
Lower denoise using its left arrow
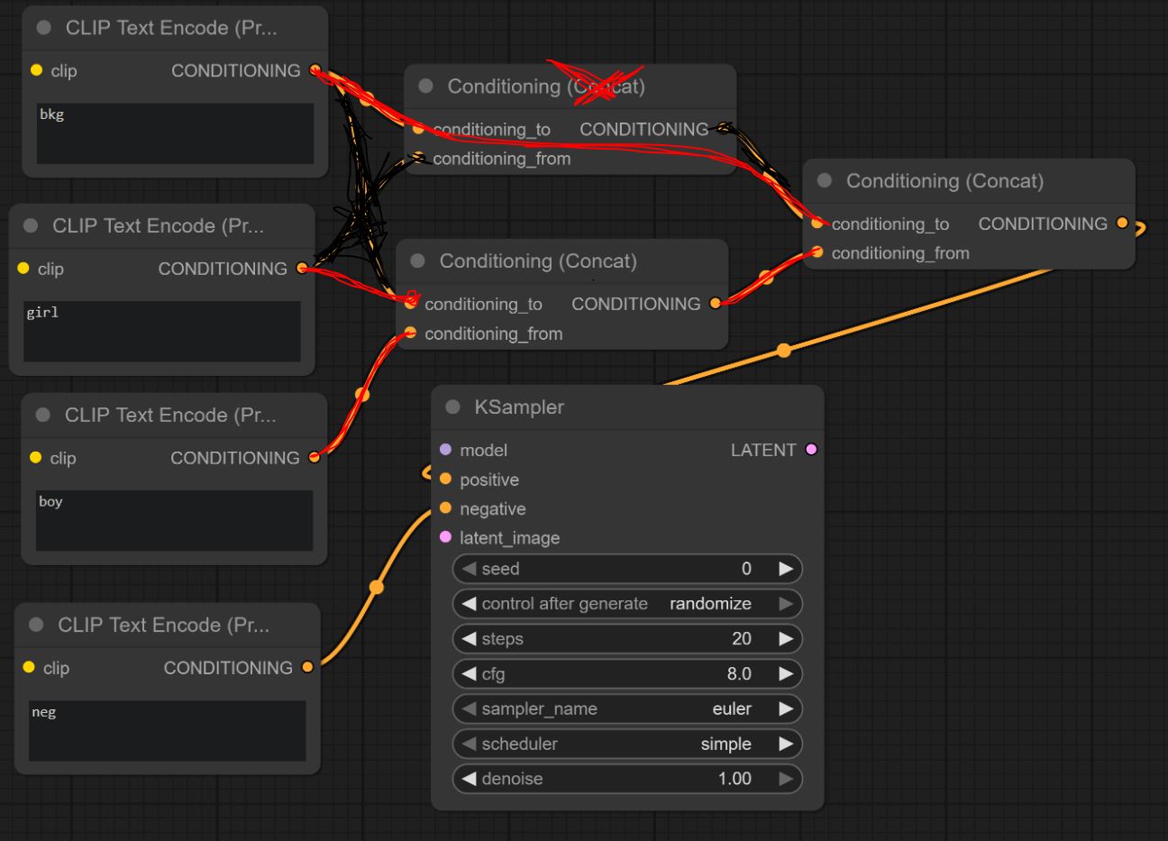coord(469,779)
